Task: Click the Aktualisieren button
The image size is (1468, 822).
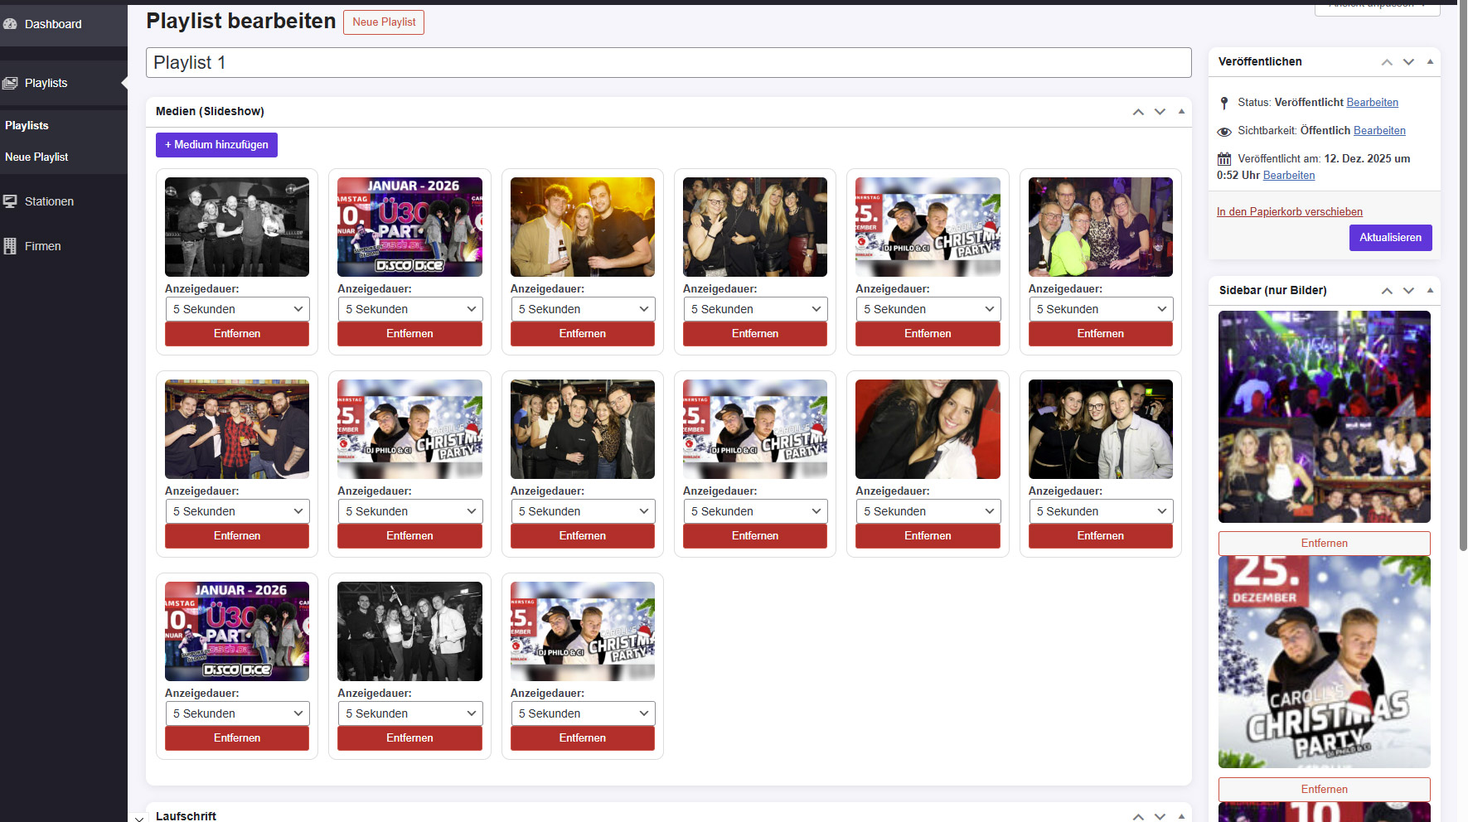Action: 1390,238
